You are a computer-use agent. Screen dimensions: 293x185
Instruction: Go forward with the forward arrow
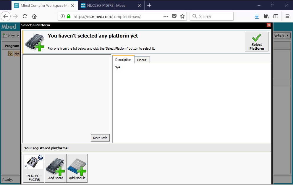(15, 17)
